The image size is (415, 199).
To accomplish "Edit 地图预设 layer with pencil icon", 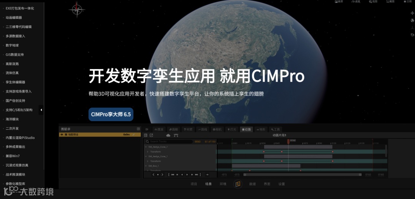I will pyautogui.click(x=134, y=135).
